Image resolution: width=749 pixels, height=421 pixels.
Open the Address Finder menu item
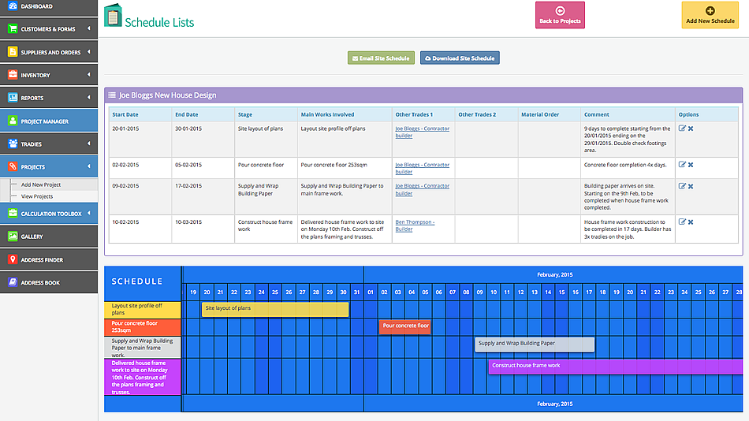49,259
